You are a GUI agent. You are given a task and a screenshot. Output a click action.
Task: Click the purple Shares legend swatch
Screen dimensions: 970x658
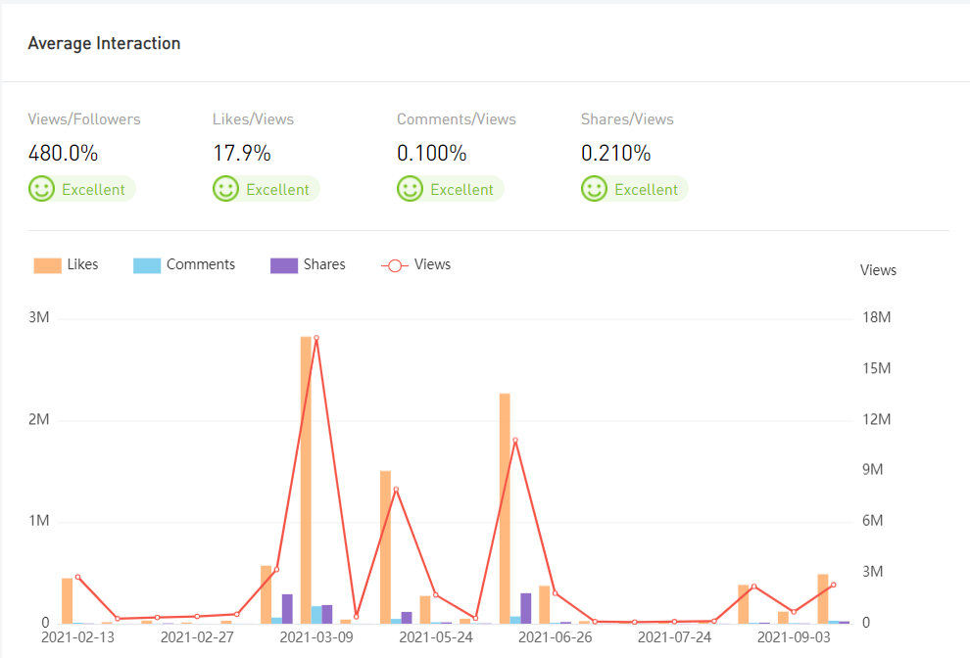[284, 265]
